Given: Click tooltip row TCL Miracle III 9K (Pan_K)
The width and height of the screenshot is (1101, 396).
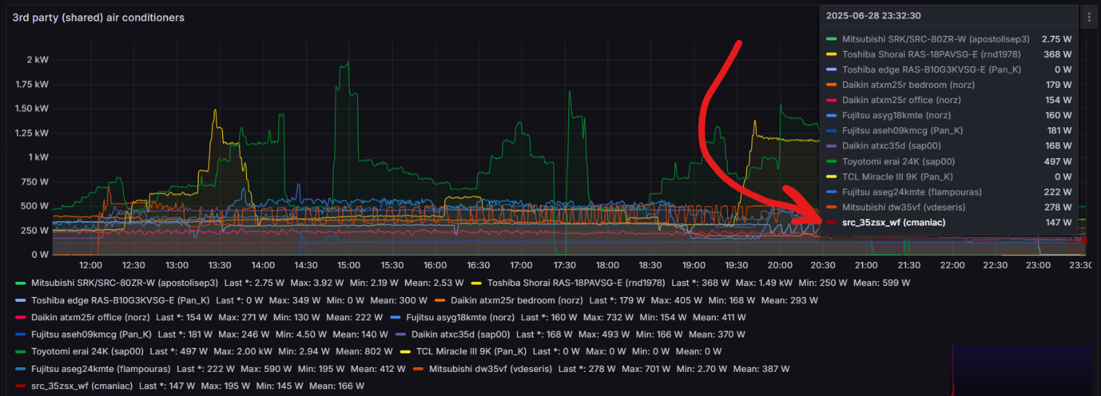Looking at the screenshot, I should click(949, 177).
